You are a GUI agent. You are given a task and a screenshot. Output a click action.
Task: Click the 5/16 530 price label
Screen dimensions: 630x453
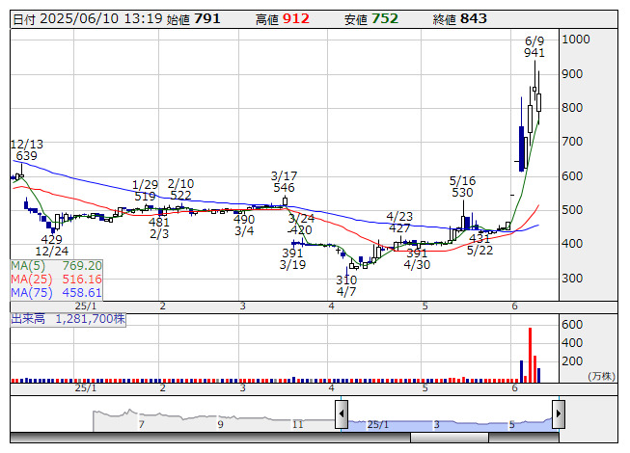tap(462, 187)
